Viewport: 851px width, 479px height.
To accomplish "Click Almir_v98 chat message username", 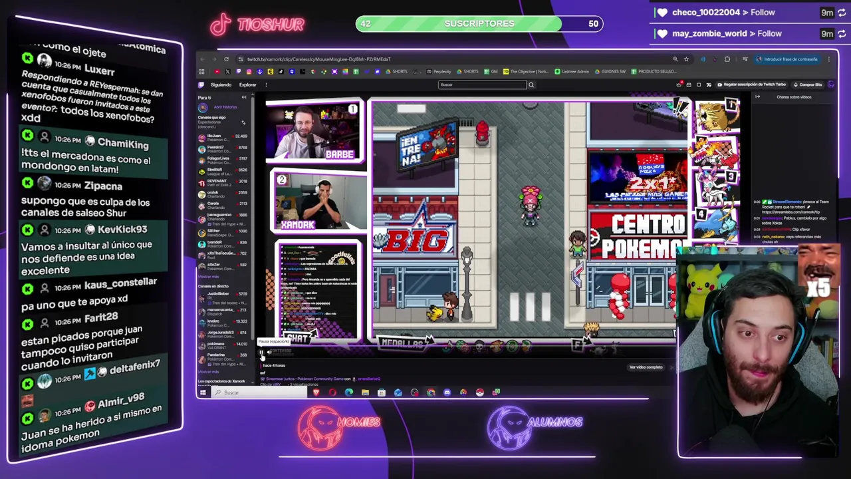I will click(x=121, y=401).
